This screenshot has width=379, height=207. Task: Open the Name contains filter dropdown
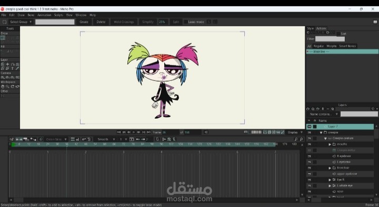(x=323, y=114)
